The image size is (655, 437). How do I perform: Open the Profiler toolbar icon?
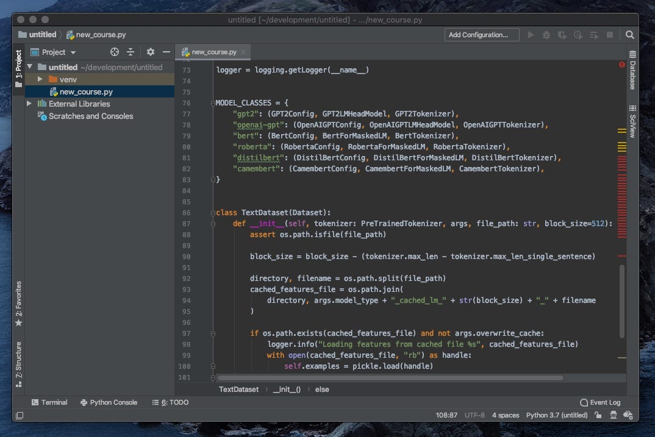click(x=578, y=35)
